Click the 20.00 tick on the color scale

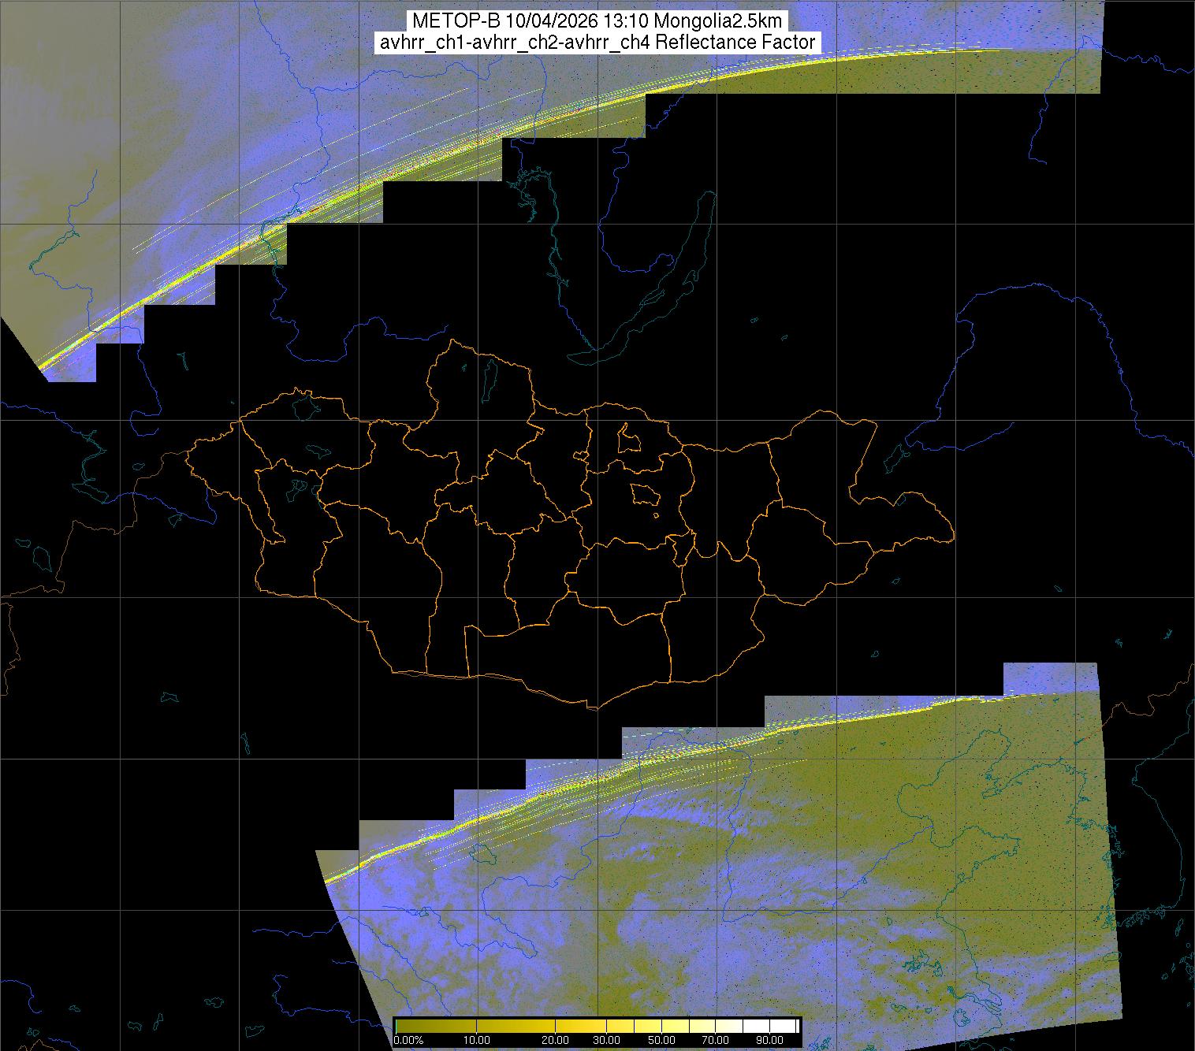[x=555, y=1041]
